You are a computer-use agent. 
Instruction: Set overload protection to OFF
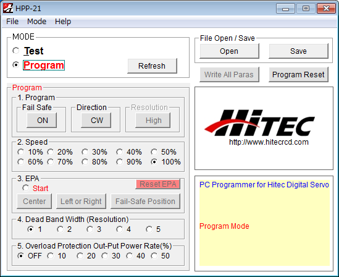[x=21, y=256]
